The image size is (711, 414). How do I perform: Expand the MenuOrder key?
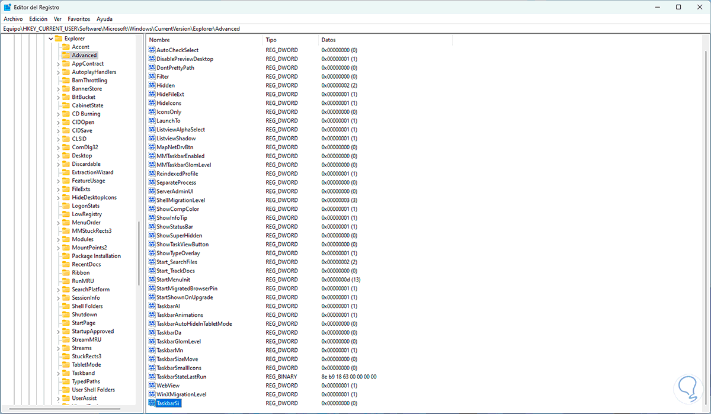click(x=58, y=223)
